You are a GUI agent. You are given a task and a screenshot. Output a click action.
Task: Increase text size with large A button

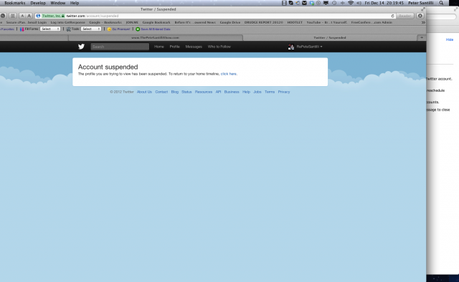pos(29,16)
